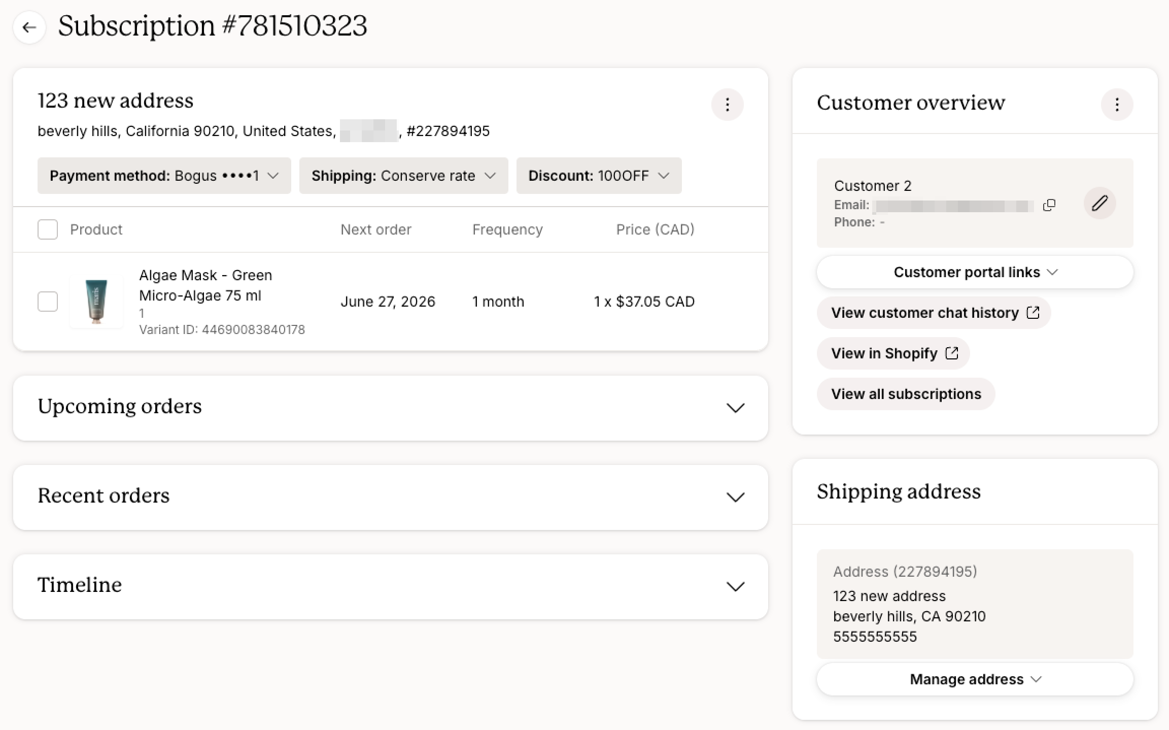Viewport: 1169px width, 730px height.
Task: Open the Discount 100OFF dropdown
Action: click(599, 176)
